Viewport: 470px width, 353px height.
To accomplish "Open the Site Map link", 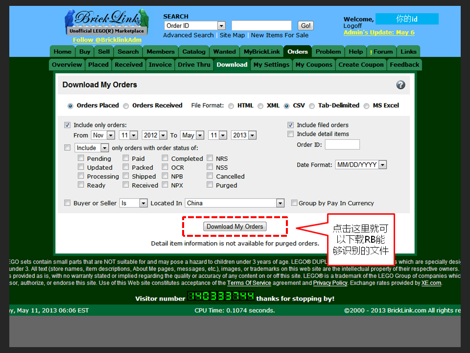I will click(x=232, y=35).
